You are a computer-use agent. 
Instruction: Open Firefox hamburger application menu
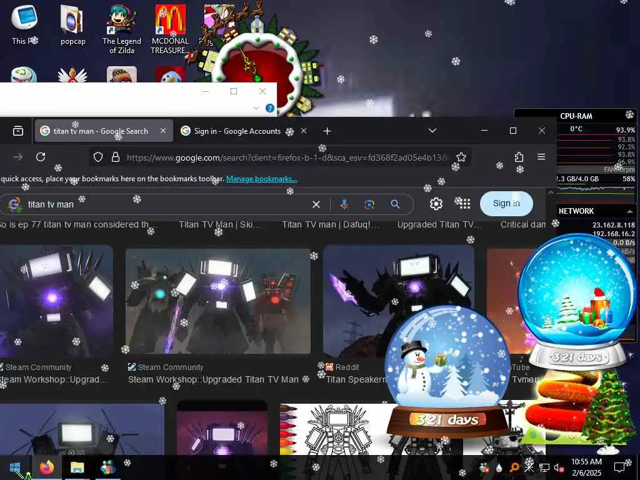pyautogui.click(x=541, y=157)
